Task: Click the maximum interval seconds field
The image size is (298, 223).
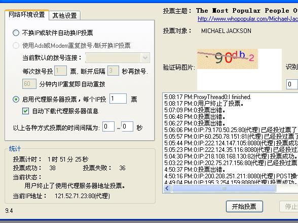Action: pyautogui.click(x=127, y=126)
